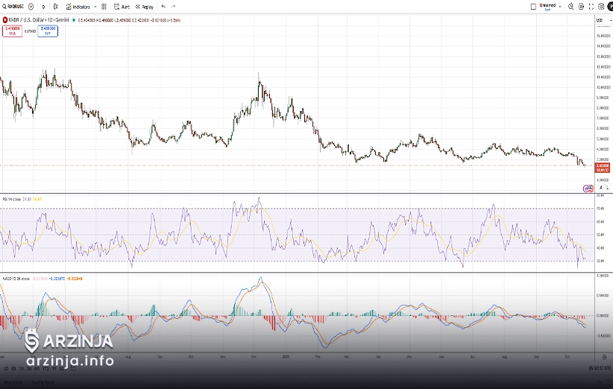Click the red SELL price button
Screen dimensions: 613x389
point(12,31)
